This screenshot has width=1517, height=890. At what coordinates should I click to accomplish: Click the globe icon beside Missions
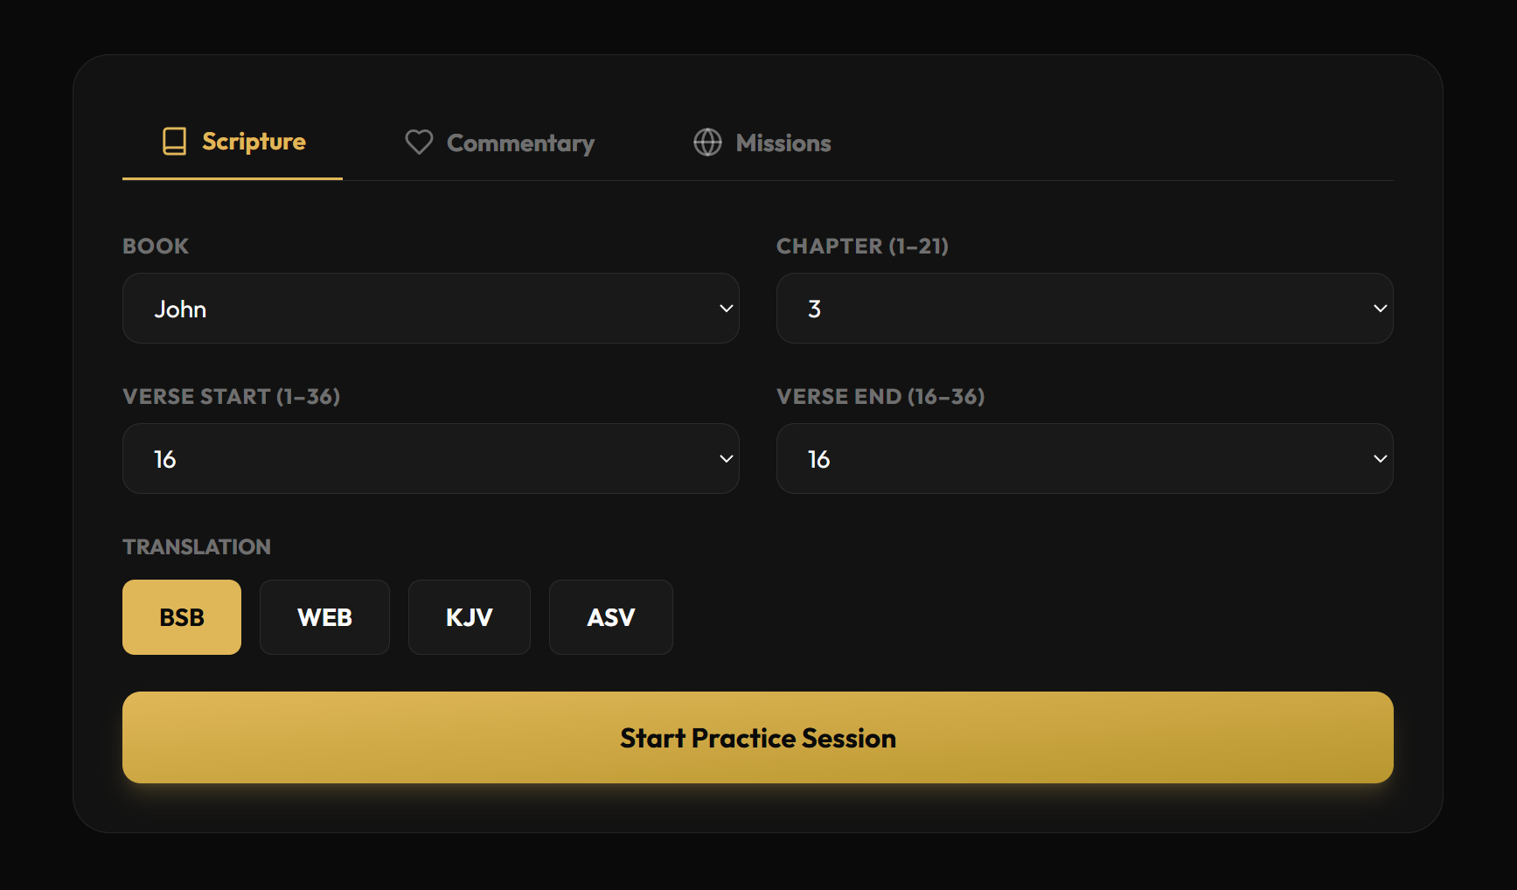708,142
